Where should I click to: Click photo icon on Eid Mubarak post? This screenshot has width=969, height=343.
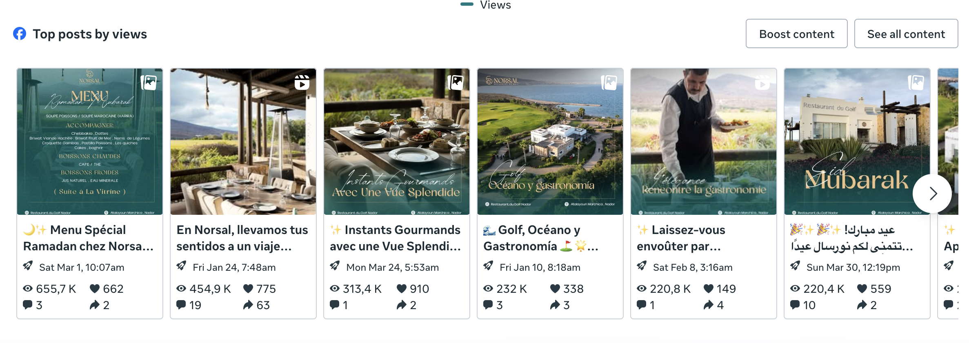[916, 82]
